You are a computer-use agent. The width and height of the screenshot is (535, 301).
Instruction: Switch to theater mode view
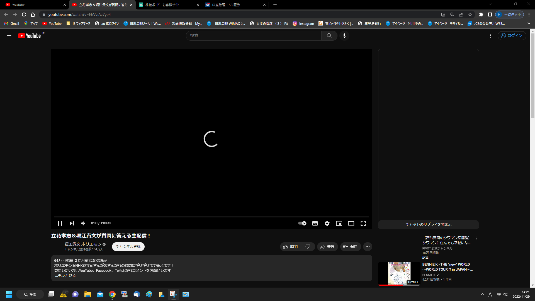[x=351, y=223]
